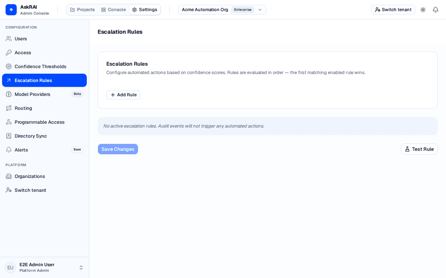446x278 pixels.
Task: Open Programmable Access page
Action: [44, 122]
